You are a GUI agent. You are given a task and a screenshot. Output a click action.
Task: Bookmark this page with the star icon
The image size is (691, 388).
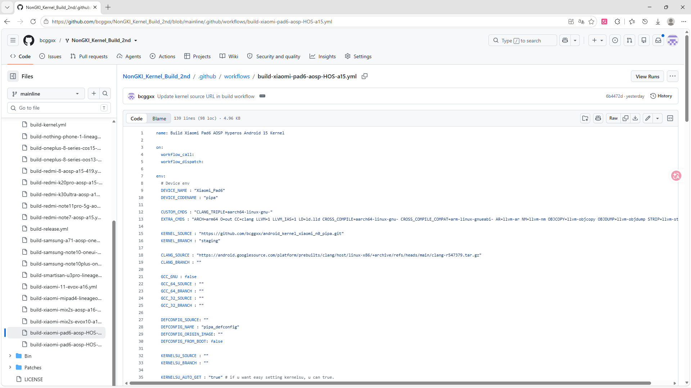pos(591,22)
